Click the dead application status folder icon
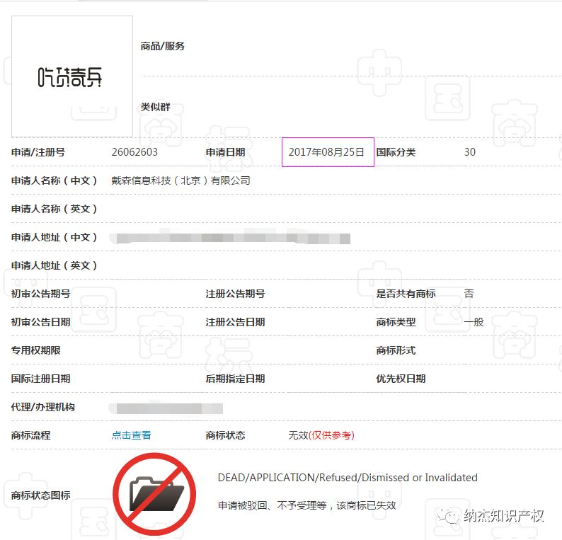Image resolution: width=562 pixels, height=540 pixels. click(x=154, y=494)
